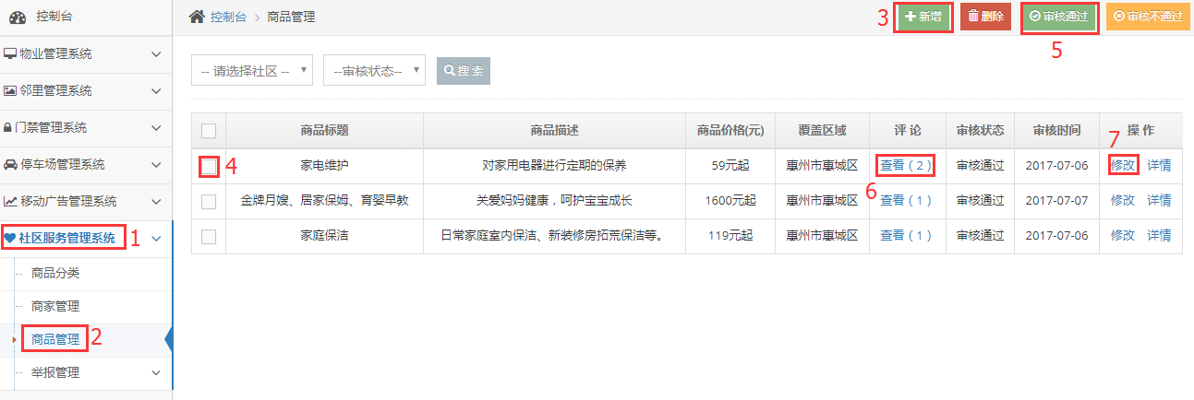Screen dimensions: 1194x400
Task: Open the 审核状态 filter dropdown
Action: [374, 71]
